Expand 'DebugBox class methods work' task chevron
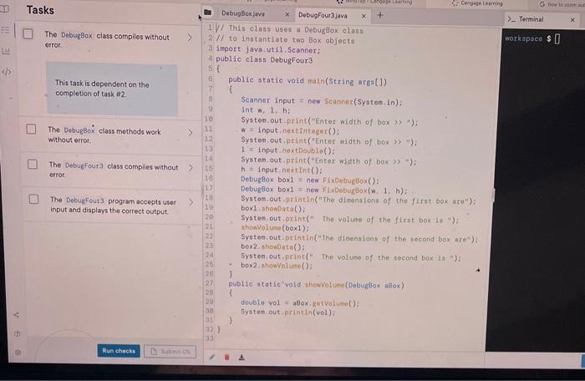The image size is (585, 381). coord(191,133)
